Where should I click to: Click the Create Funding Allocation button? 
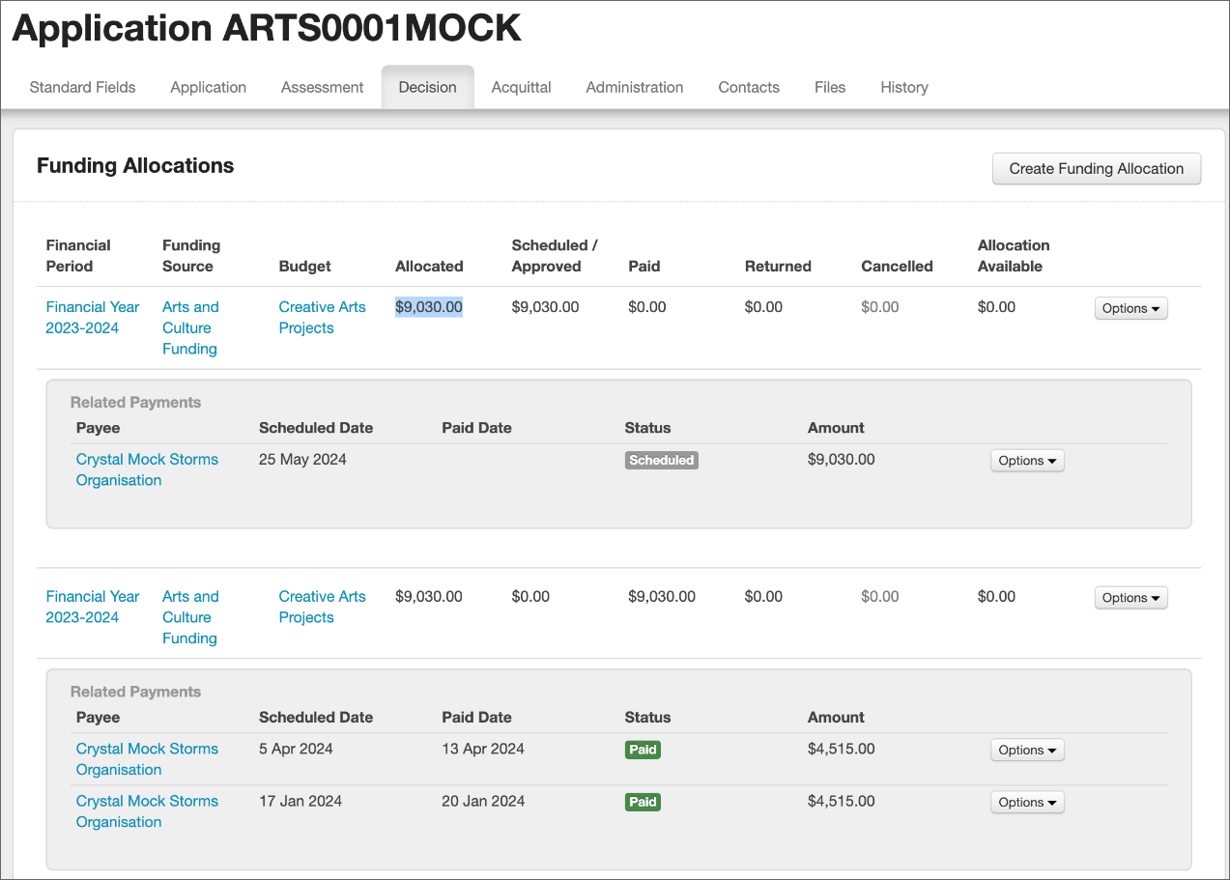pos(1096,168)
